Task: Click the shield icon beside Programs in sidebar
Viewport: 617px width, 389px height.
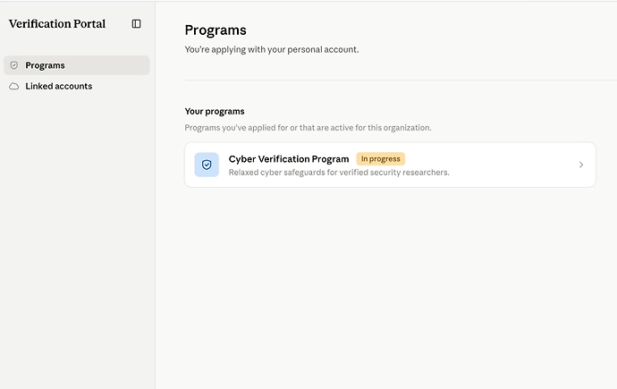Action: (x=14, y=65)
